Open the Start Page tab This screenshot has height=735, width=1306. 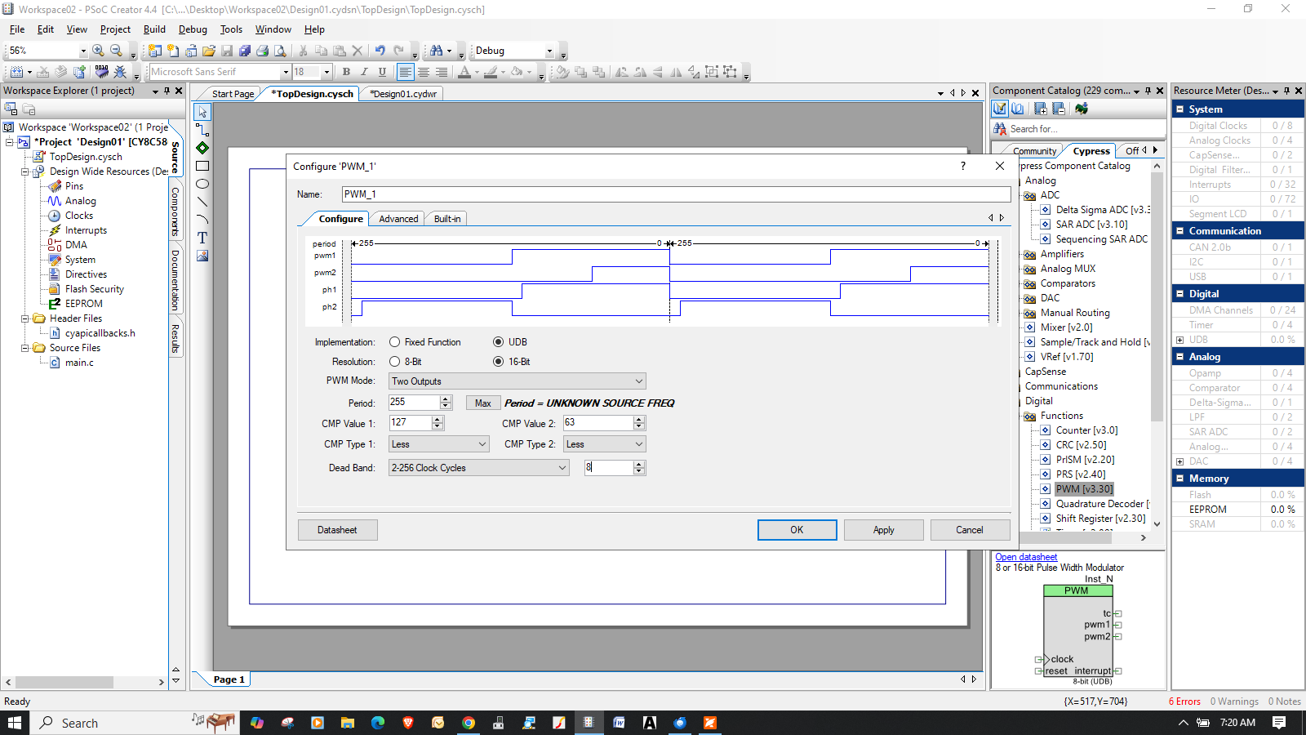pos(233,94)
